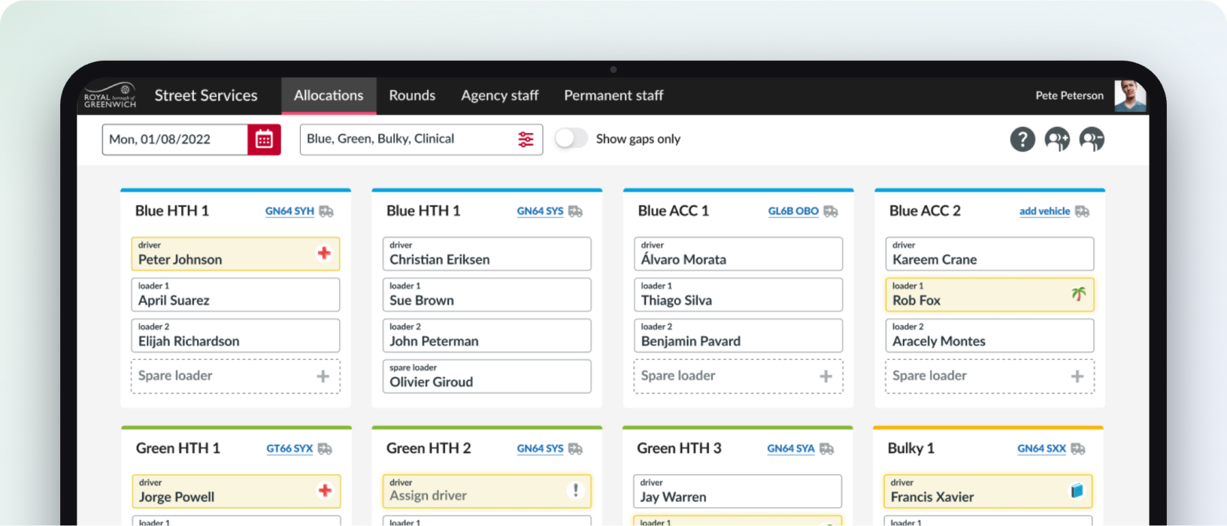Screen dimensions: 1227x526
Task: Click the truck icon on Bulky 1
Action: pos(1077,449)
